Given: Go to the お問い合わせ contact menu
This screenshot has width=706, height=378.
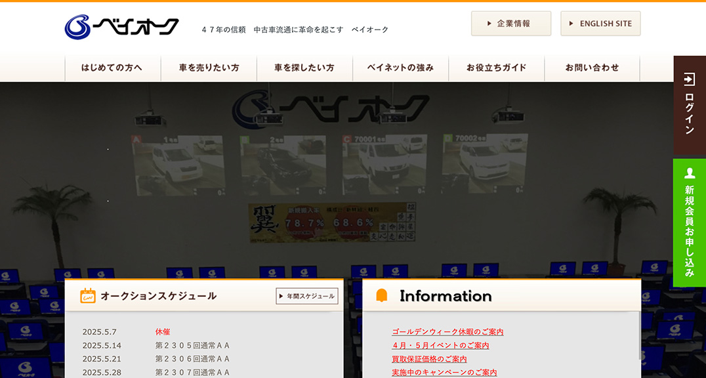Looking at the screenshot, I should [592, 68].
